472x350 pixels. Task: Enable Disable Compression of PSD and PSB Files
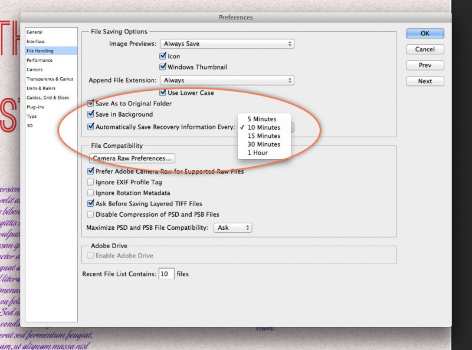(x=91, y=214)
